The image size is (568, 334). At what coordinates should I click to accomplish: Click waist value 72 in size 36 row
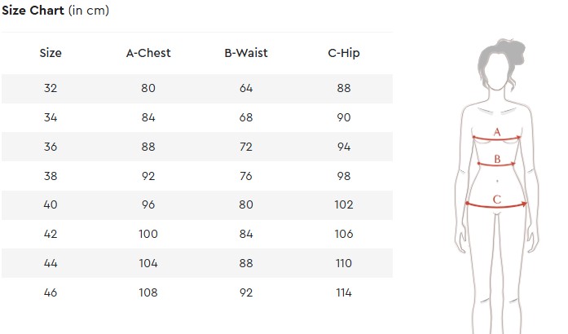coord(246,147)
